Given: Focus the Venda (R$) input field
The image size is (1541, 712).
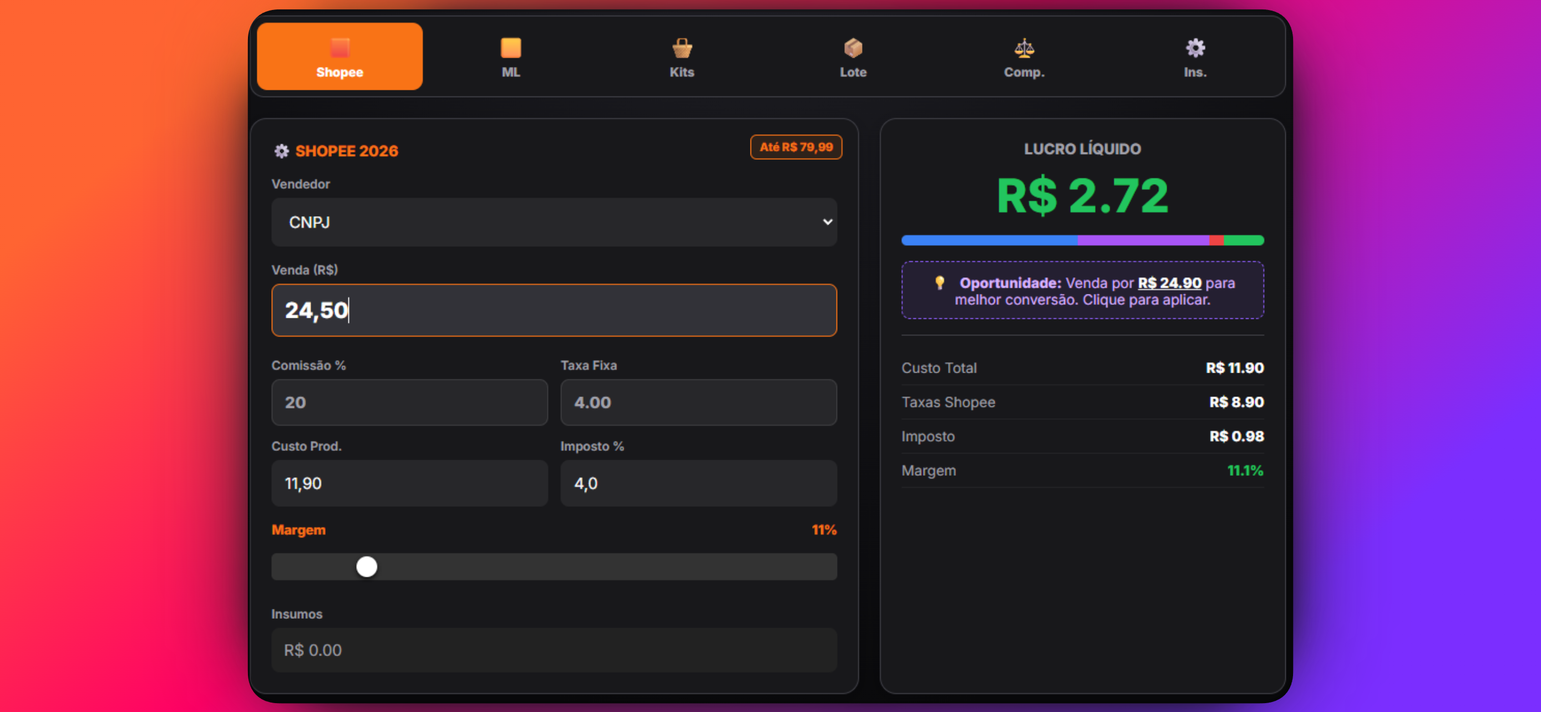Looking at the screenshot, I should tap(554, 311).
